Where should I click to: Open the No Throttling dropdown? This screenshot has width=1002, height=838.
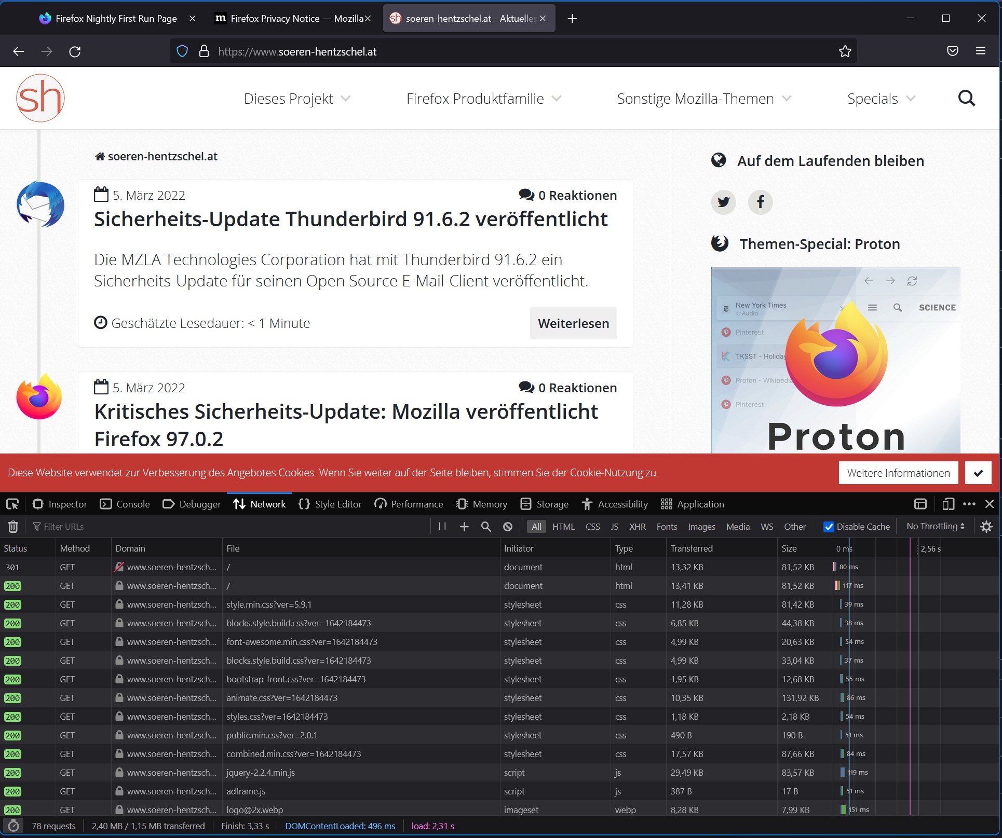935,526
